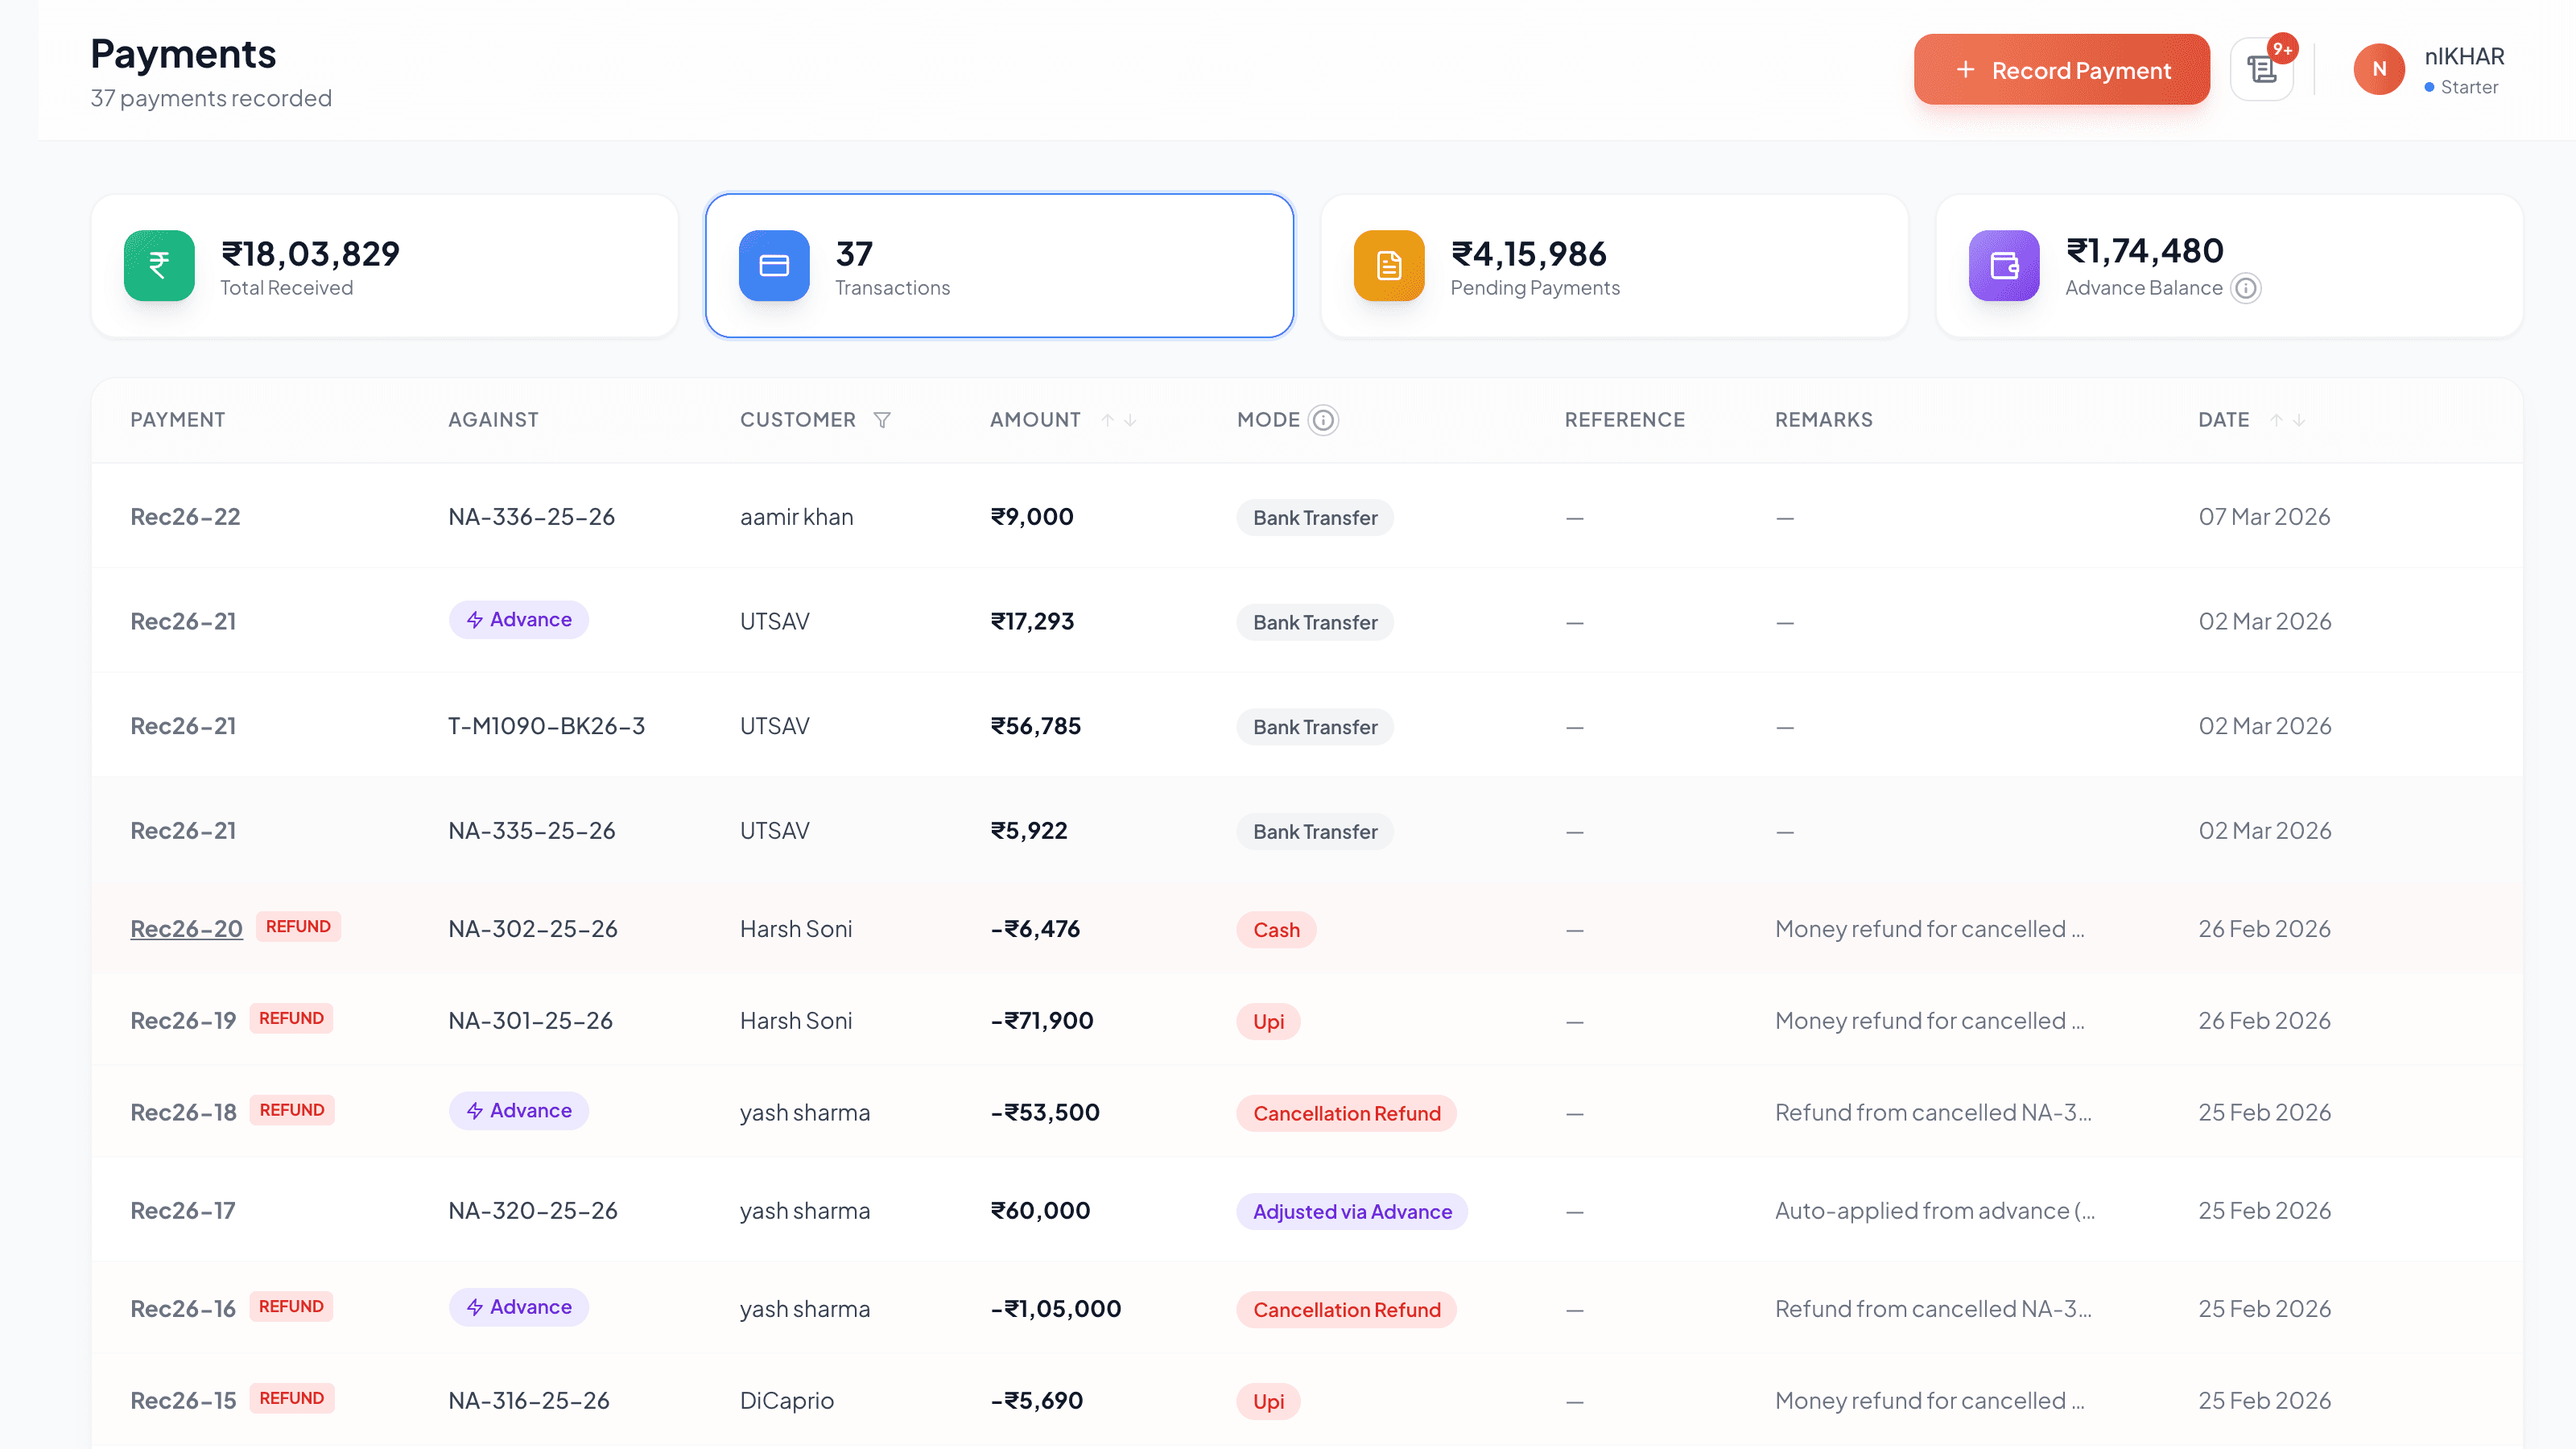The width and height of the screenshot is (2576, 1449).
Task: Click the wallet icon on Advance Balance card
Action: (2003, 265)
